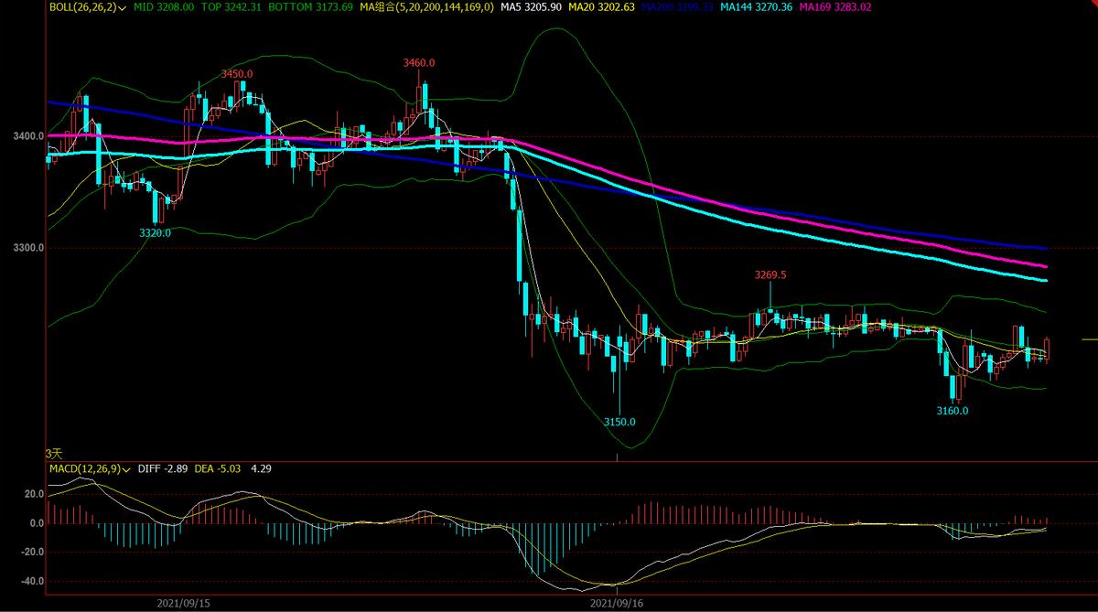Click the 3460.0 high price marker
The image size is (1098, 612).
(x=419, y=63)
